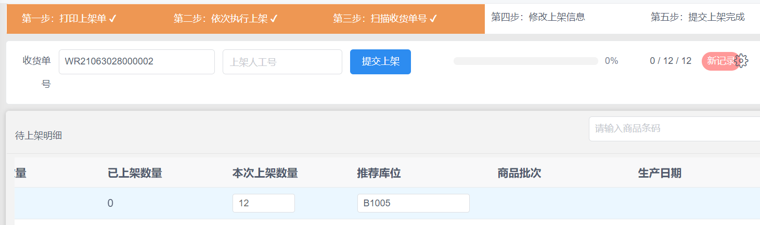
Task: Open settings via the gear icon
Action: pyautogui.click(x=742, y=61)
